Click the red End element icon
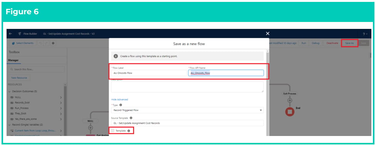 coord(290,112)
